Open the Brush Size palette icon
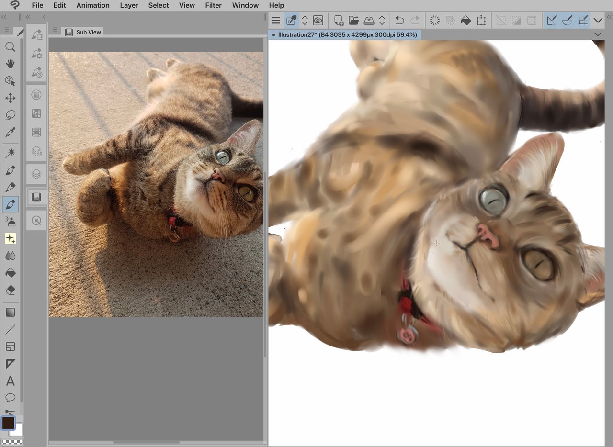Image resolution: width=613 pixels, height=447 pixels. 36,72
